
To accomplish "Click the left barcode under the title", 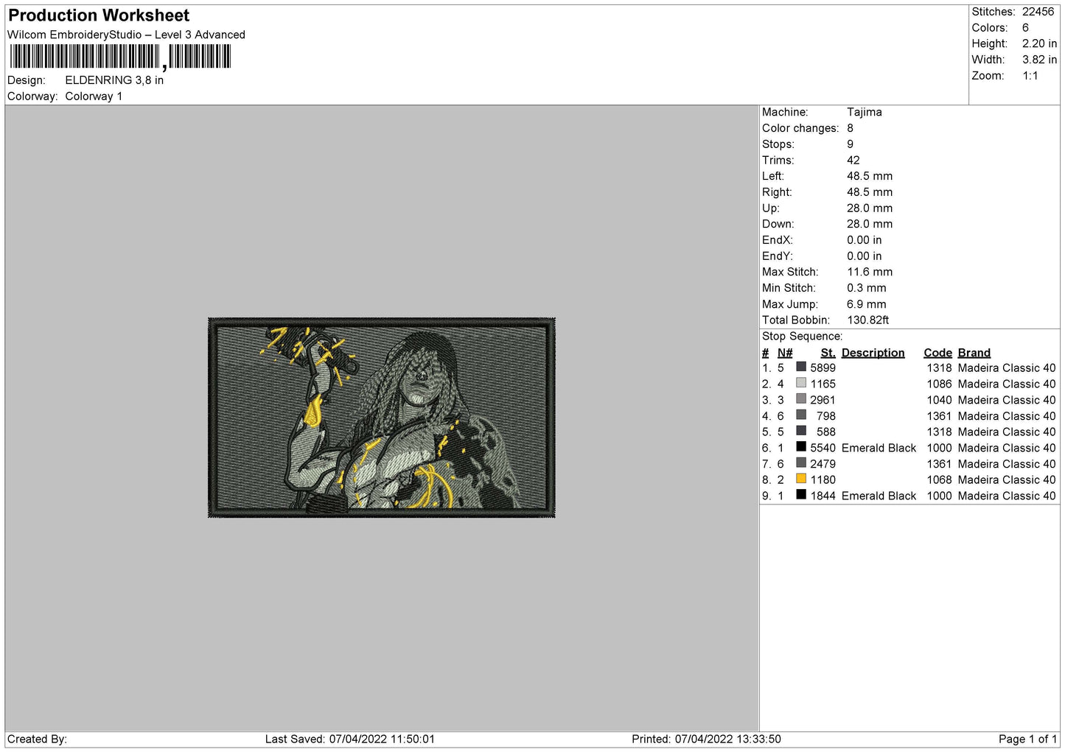I will (x=85, y=57).
